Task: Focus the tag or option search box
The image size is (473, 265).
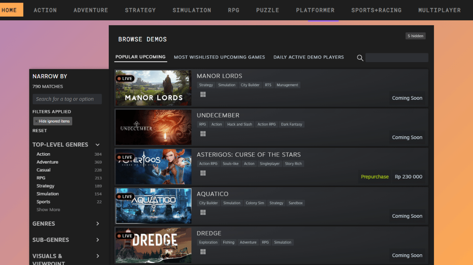Action: [67, 99]
